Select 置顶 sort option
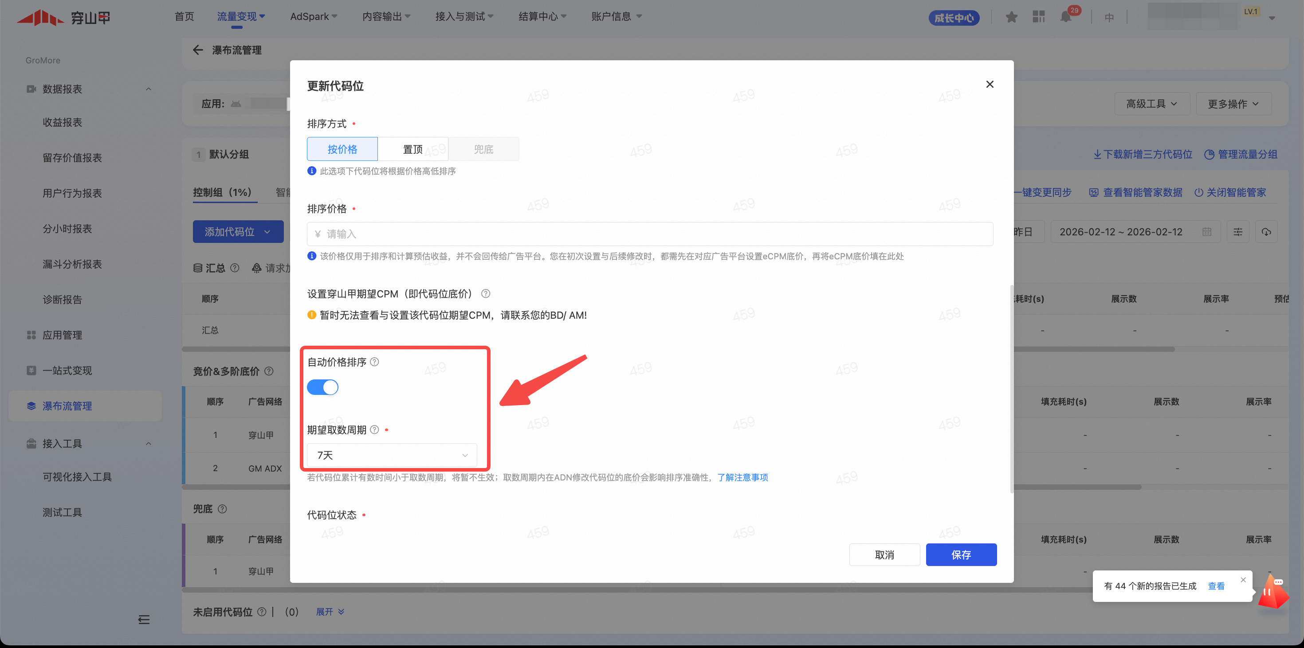Screen dimensions: 1304x648 click(x=412, y=149)
